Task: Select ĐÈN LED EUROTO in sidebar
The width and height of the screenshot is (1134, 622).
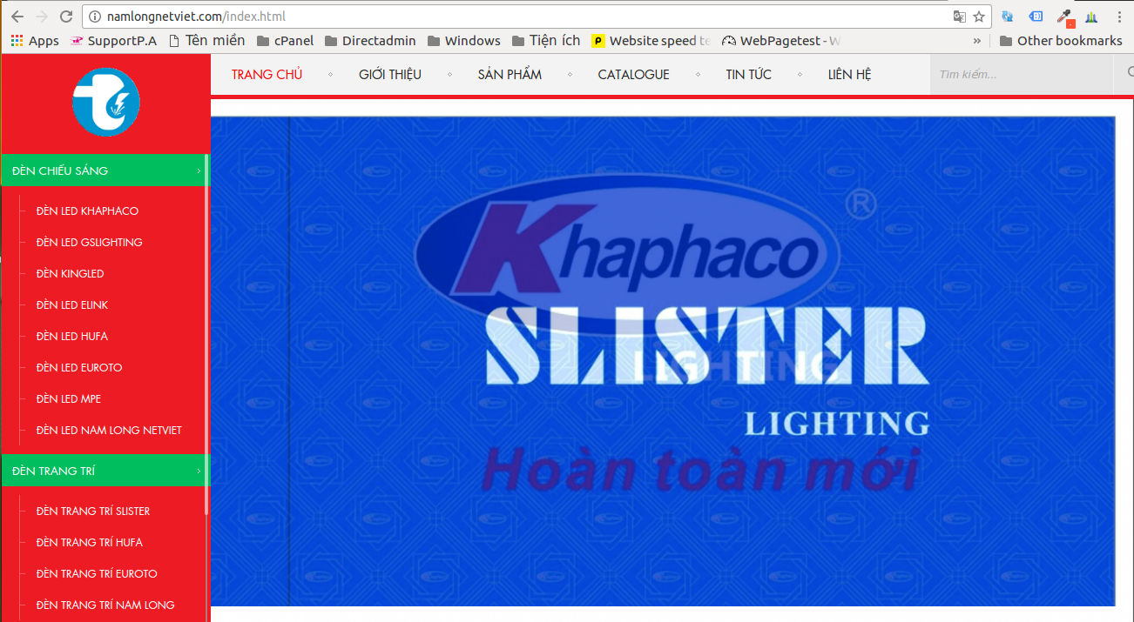Action: (x=79, y=368)
